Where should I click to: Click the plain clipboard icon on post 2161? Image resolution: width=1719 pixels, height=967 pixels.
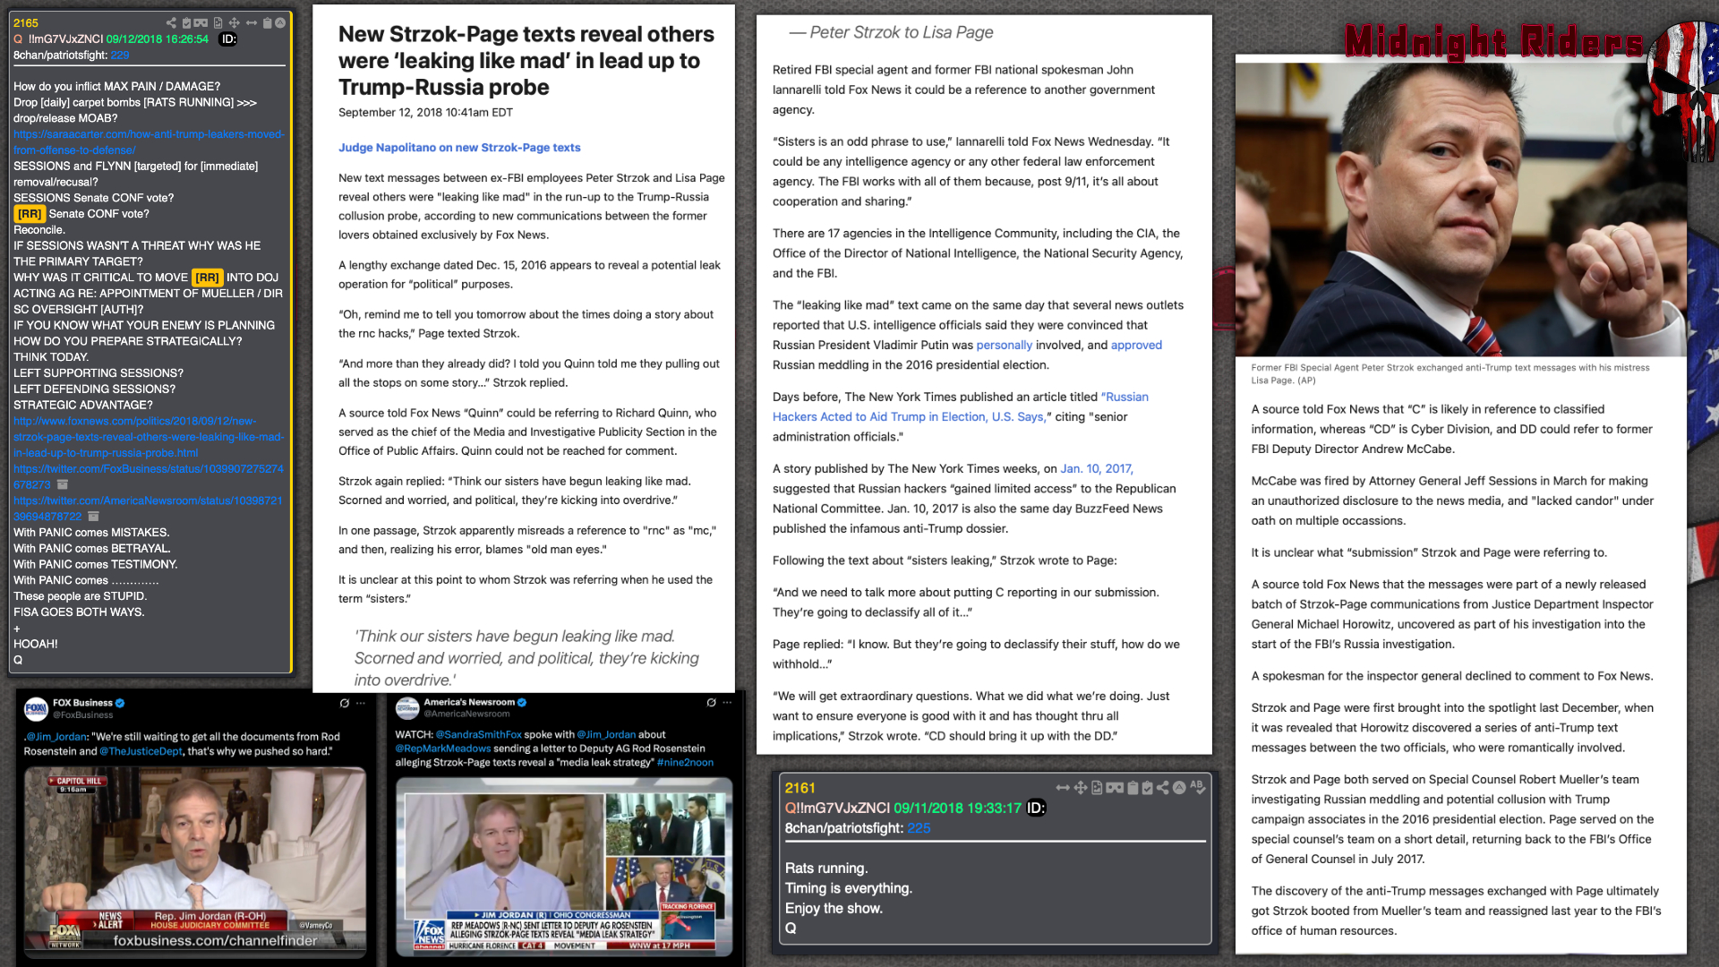coord(1133,788)
